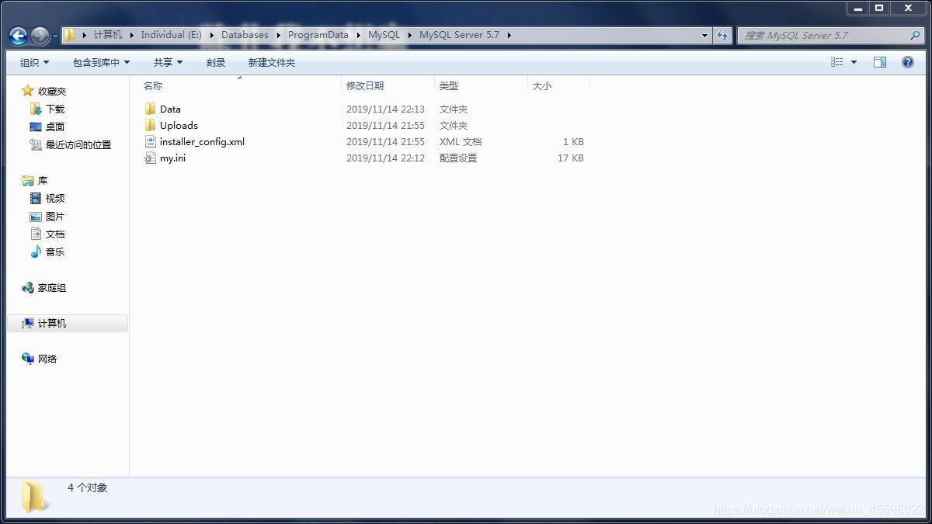Click the 2019/11/14 22:13 date cell
Screen dimensions: 932x524
coord(385,109)
